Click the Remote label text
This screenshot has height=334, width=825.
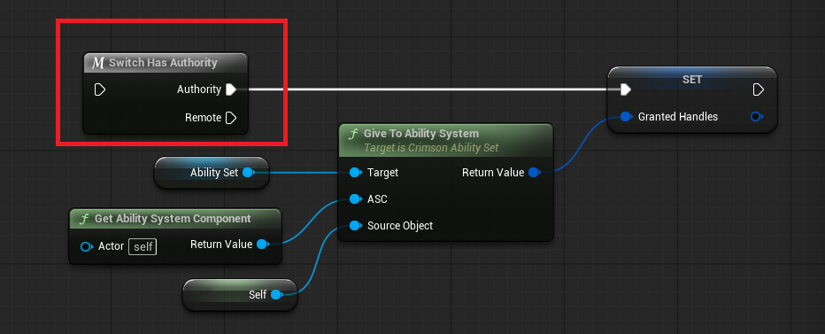pos(203,118)
